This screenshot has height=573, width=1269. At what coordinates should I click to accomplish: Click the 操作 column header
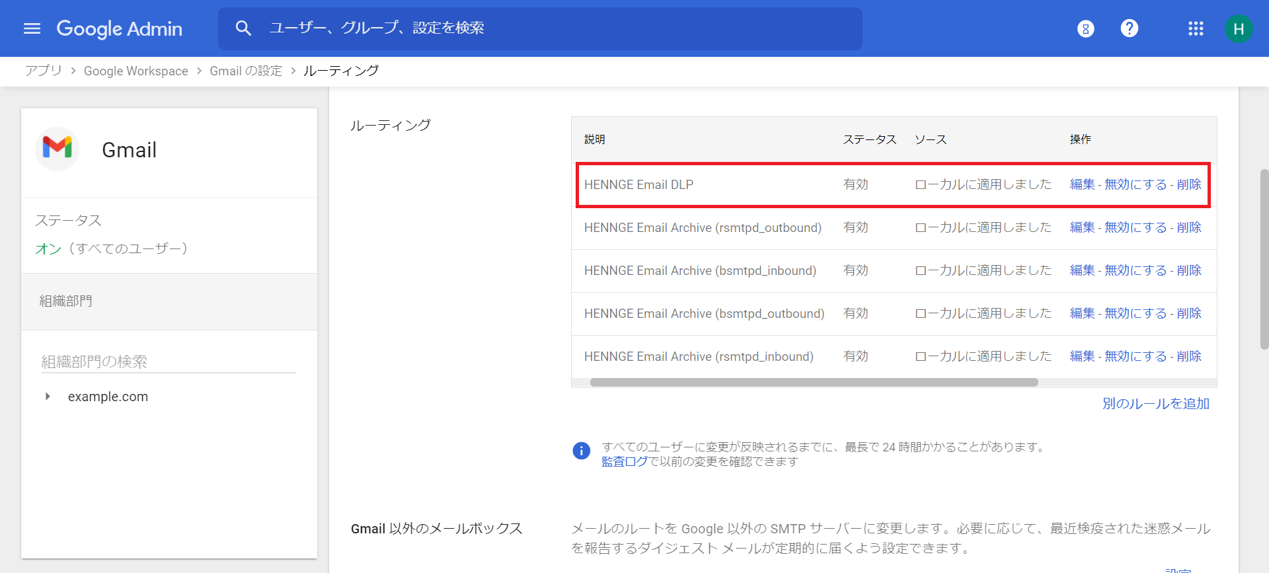[x=1081, y=139]
